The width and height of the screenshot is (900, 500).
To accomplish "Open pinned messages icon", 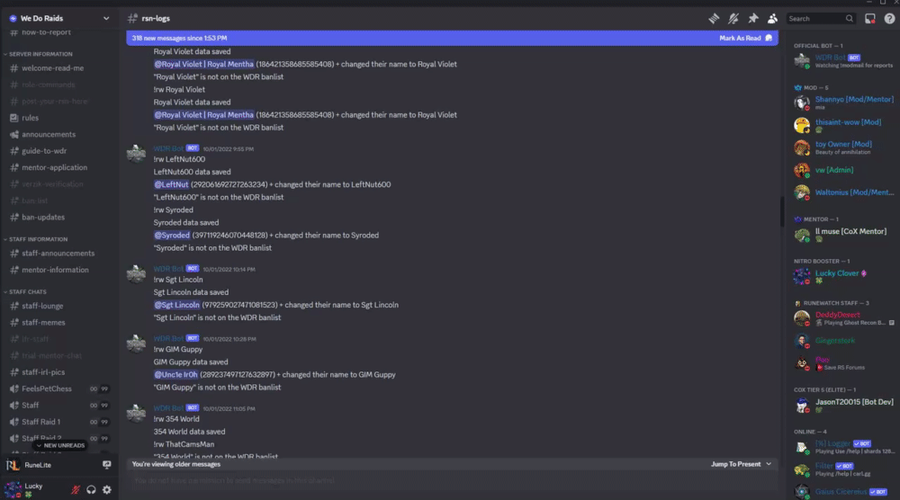I will [x=753, y=18].
